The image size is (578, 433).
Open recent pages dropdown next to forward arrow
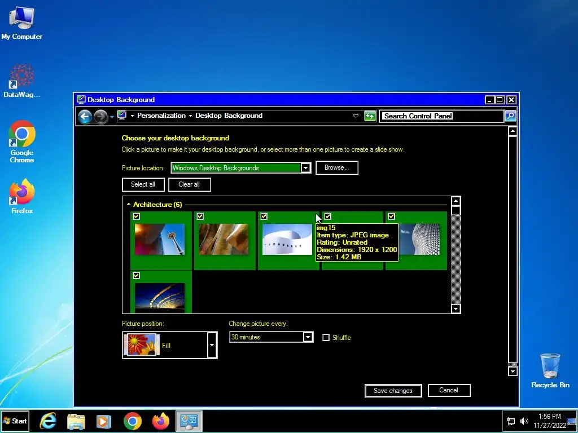[112, 117]
